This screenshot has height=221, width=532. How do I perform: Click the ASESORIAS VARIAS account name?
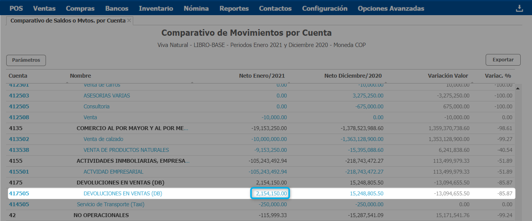point(107,96)
